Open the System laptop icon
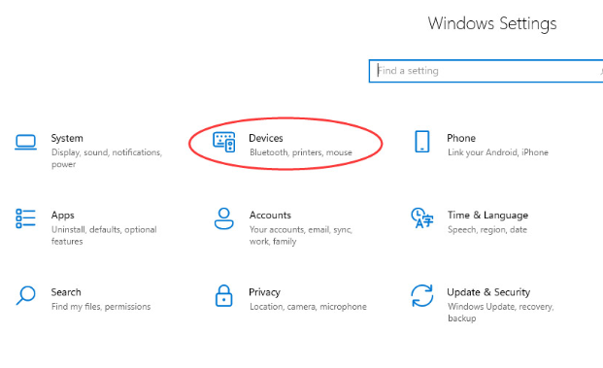The image size is (603, 368). pyautogui.click(x=26, y=143)
